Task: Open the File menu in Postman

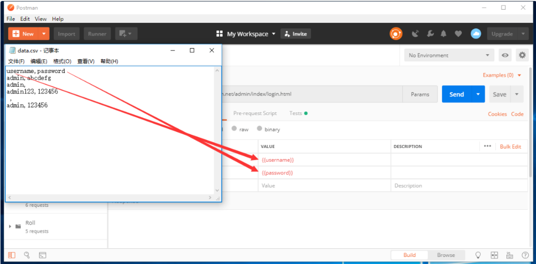Action: pos(11,19)
